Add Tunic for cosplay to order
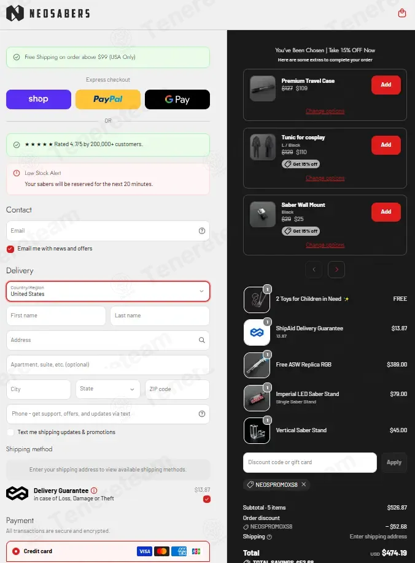The image size is (415, 563). tap(386, 145)
